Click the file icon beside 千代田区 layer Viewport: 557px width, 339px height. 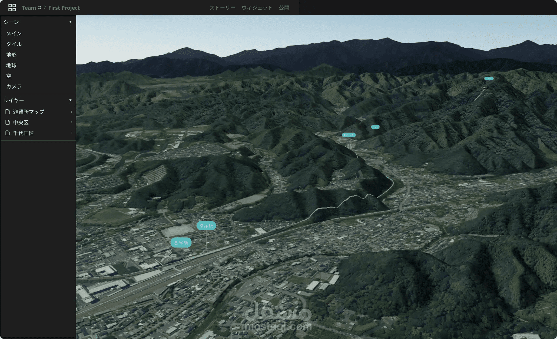point(7,133)
